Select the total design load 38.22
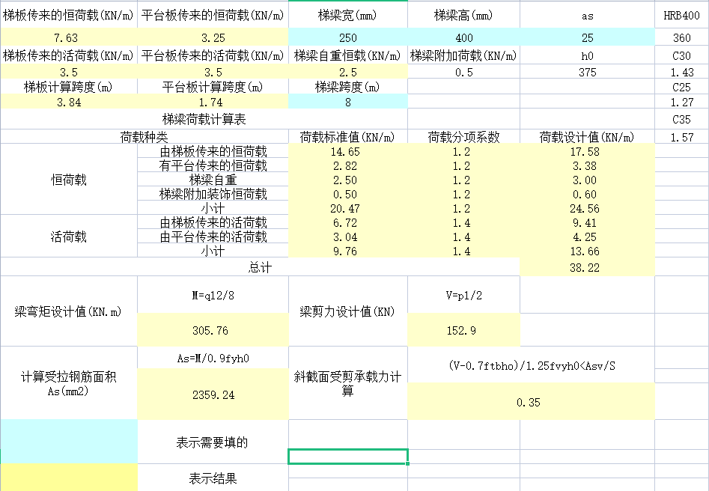 pos(587,267)
